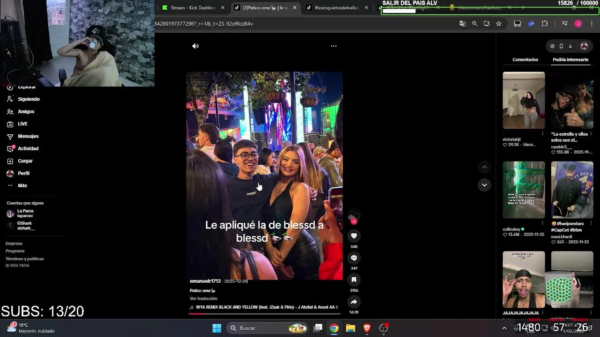Like the video with 54K likes
This screenshot has width=600, height=337.
(x=354, y=235)
